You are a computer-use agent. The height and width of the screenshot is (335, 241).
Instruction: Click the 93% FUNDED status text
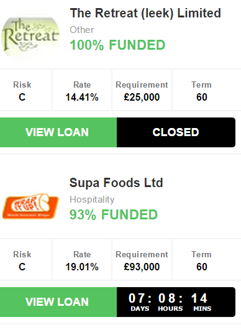[114, 214]
